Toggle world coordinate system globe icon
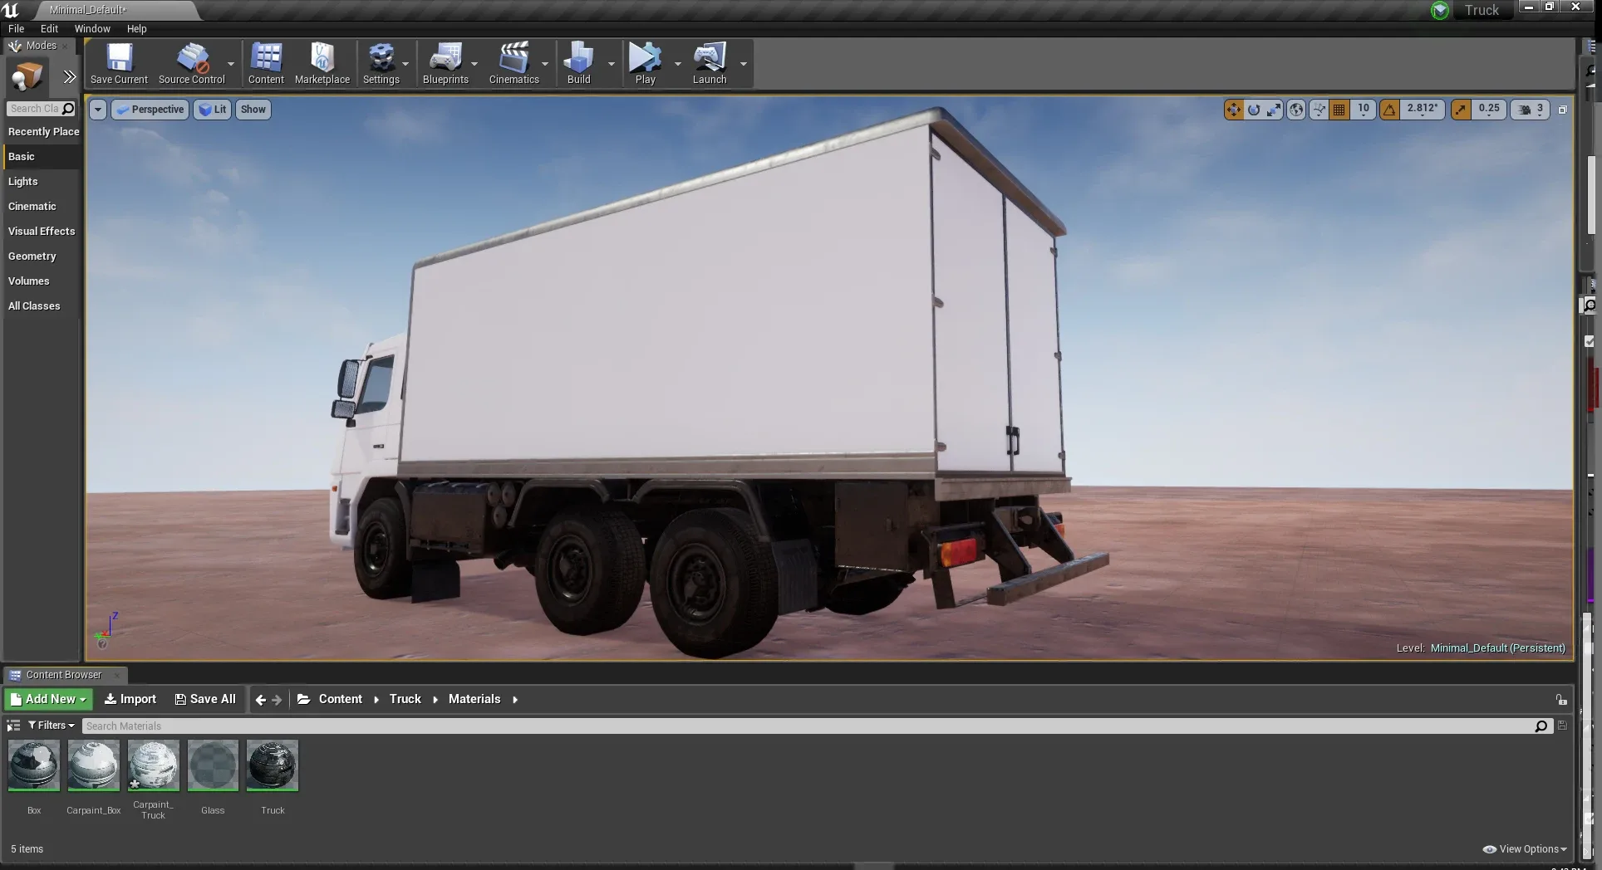 click(1295, 109)
